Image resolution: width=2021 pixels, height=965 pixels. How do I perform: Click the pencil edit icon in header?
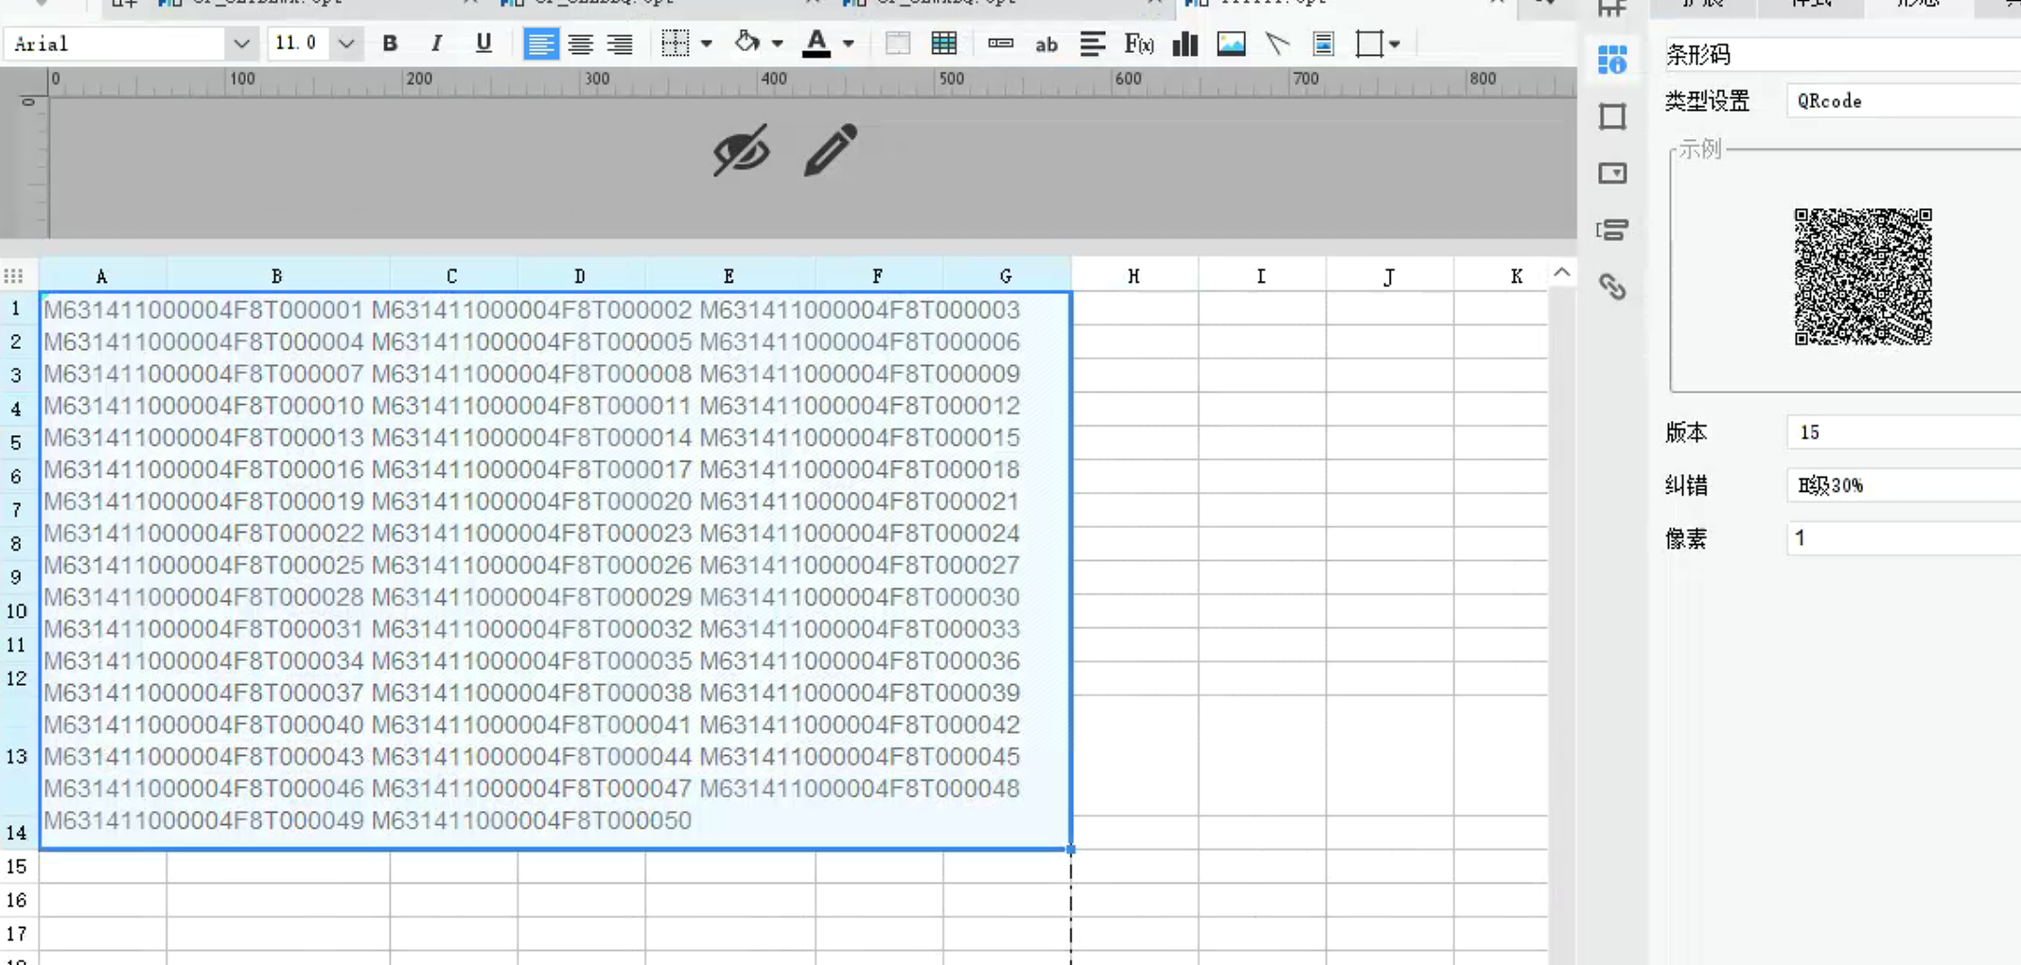[x=830, y=149]
